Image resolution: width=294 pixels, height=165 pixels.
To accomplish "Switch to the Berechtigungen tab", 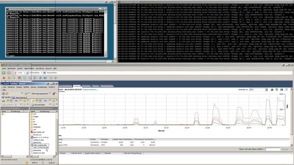I will pos(107,86).
